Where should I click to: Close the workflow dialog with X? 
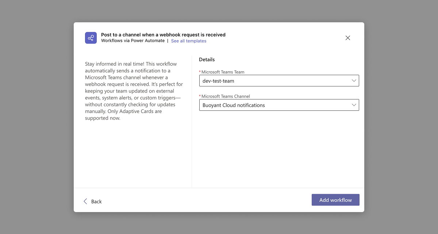(348, 38)
